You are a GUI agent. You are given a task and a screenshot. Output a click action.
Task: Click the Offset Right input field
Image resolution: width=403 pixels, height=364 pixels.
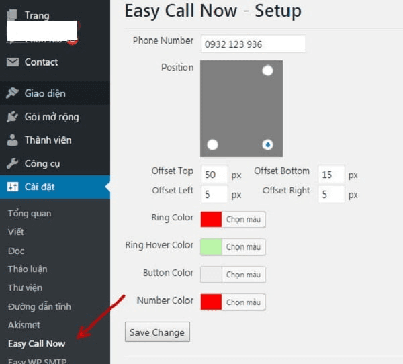pyautogui.click(x=331, y=194)
